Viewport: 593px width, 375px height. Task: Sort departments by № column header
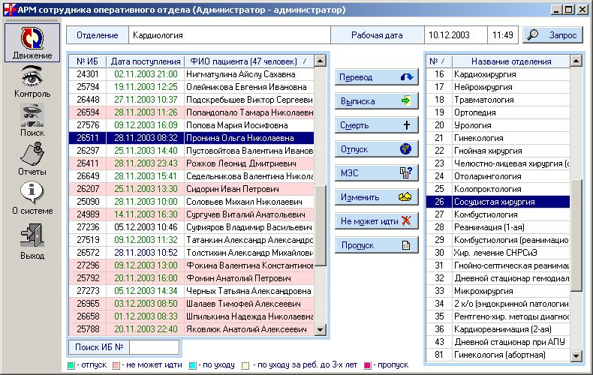click(x=438, y=61)
